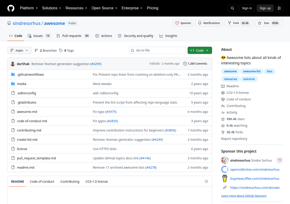Click the link chain icon beside donate URL
This screenshot has height=204, width=290.
[x=225, y=188]
